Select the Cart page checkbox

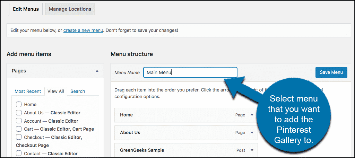click(x=19, y=129)
